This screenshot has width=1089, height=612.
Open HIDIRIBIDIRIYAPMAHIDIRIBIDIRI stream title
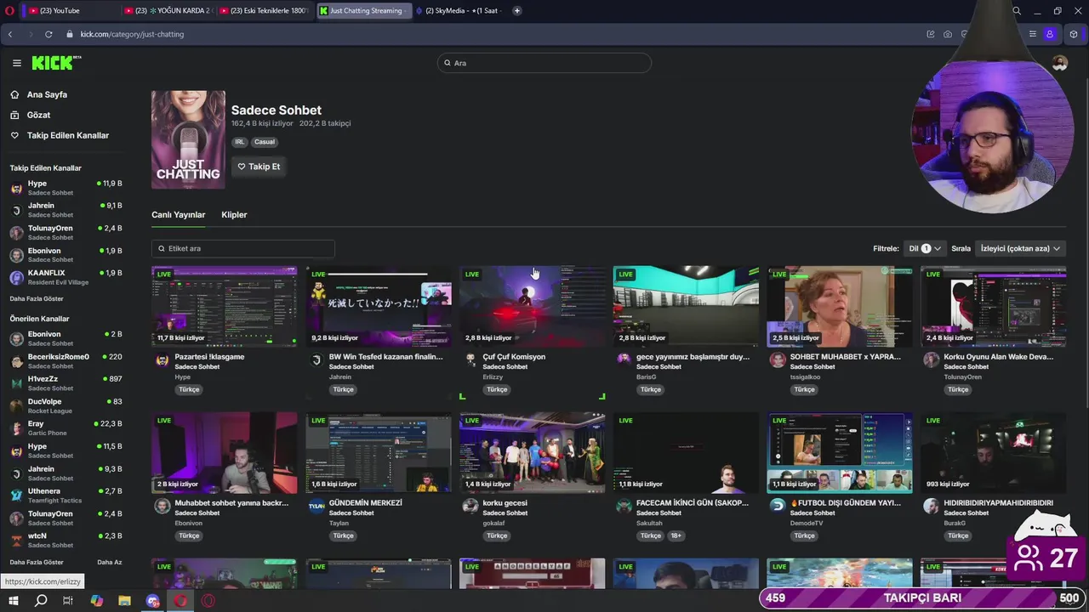point(998,503)
